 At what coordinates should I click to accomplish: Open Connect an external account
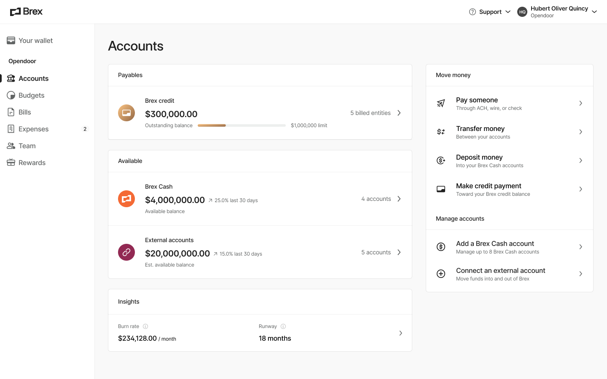click(x=510, y=274)
